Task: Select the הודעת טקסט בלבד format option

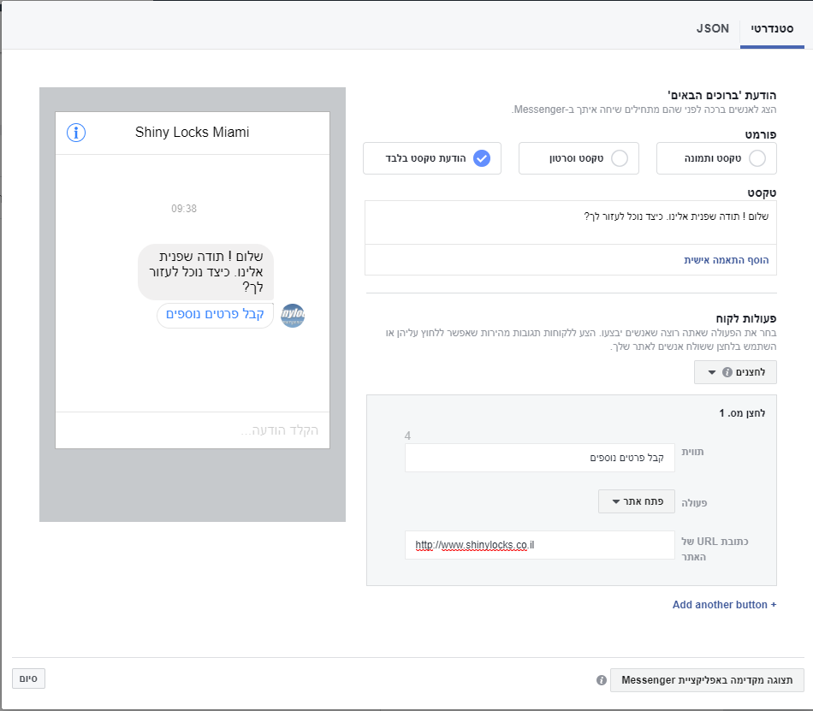Action: point(432,158)
